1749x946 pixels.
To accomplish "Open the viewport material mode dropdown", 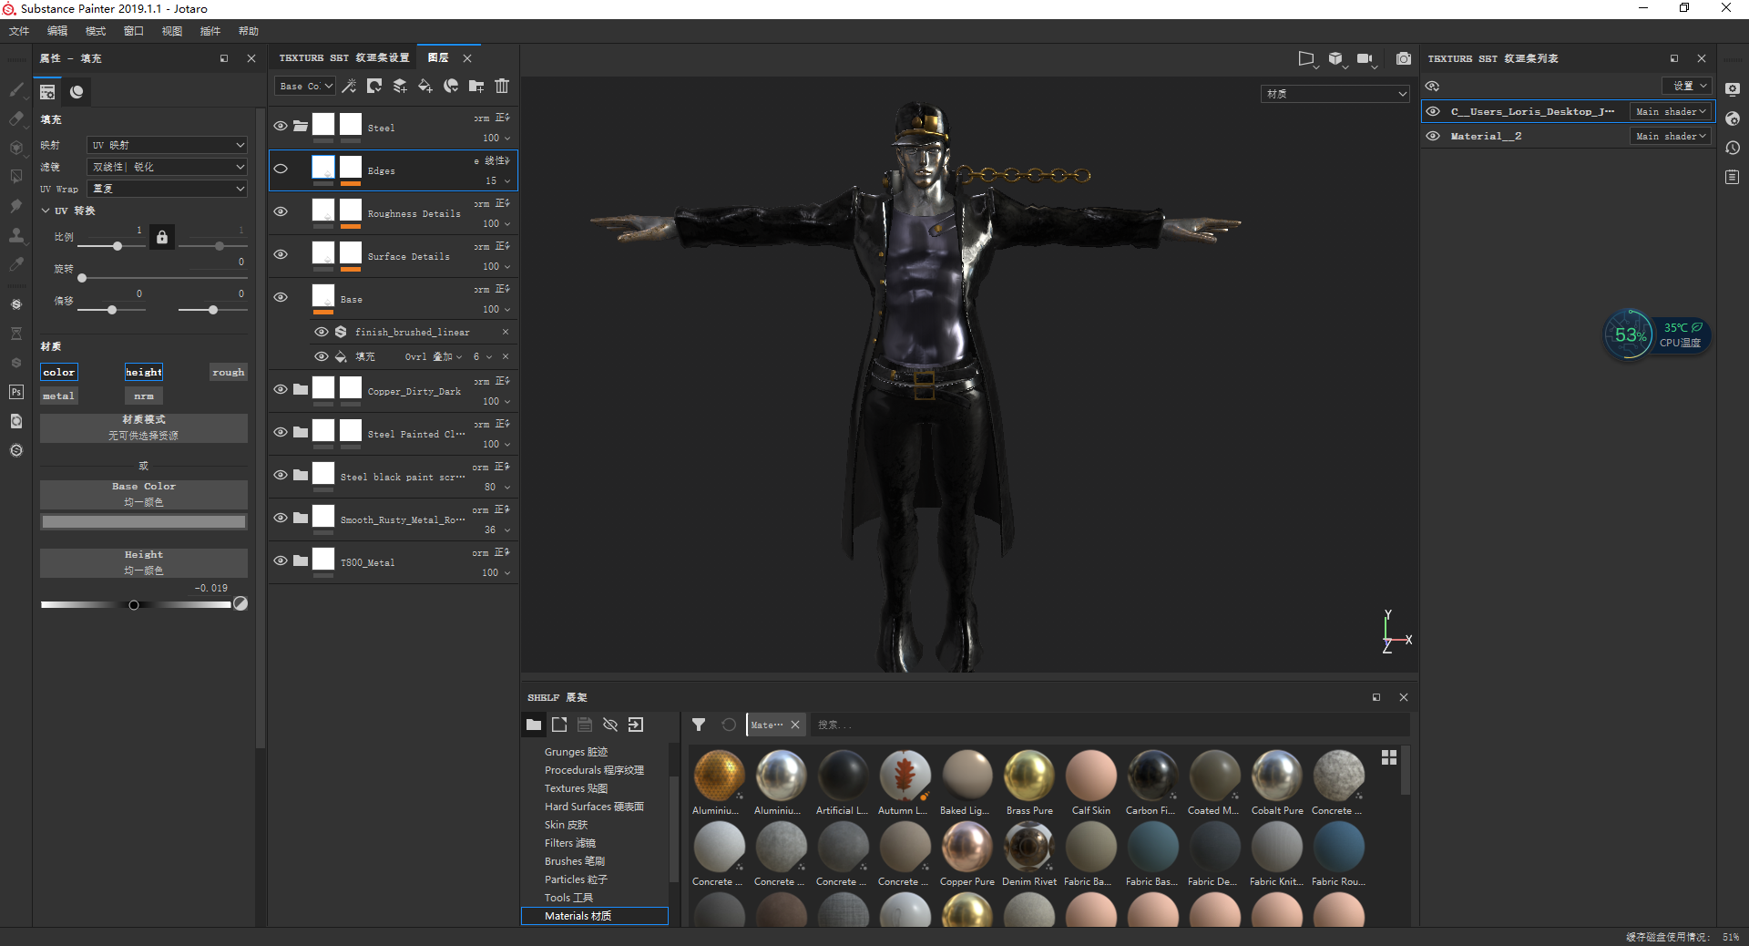I will coord(1335,94).
